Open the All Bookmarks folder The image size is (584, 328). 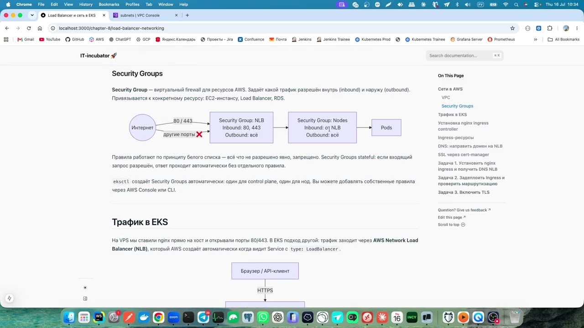(563, 40)
